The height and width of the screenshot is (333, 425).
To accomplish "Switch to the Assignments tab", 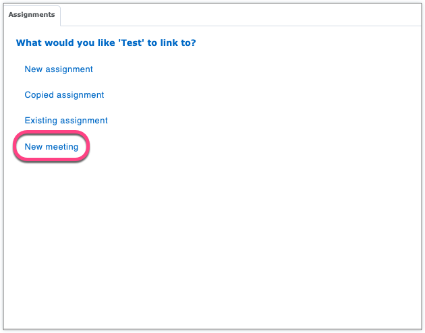I will click(31, 14).
